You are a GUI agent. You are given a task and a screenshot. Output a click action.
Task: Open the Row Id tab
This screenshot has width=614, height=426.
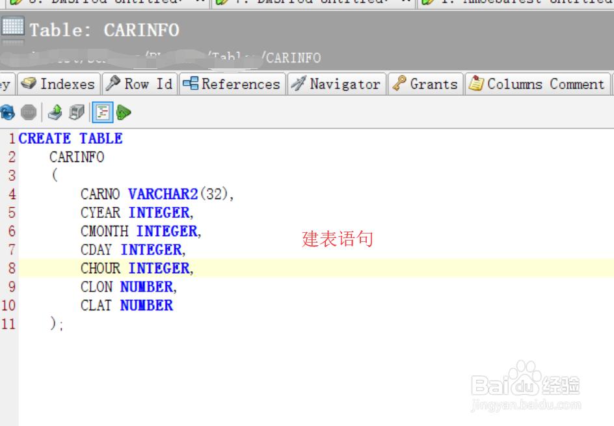pyautogui.click(x=140, y=84)
